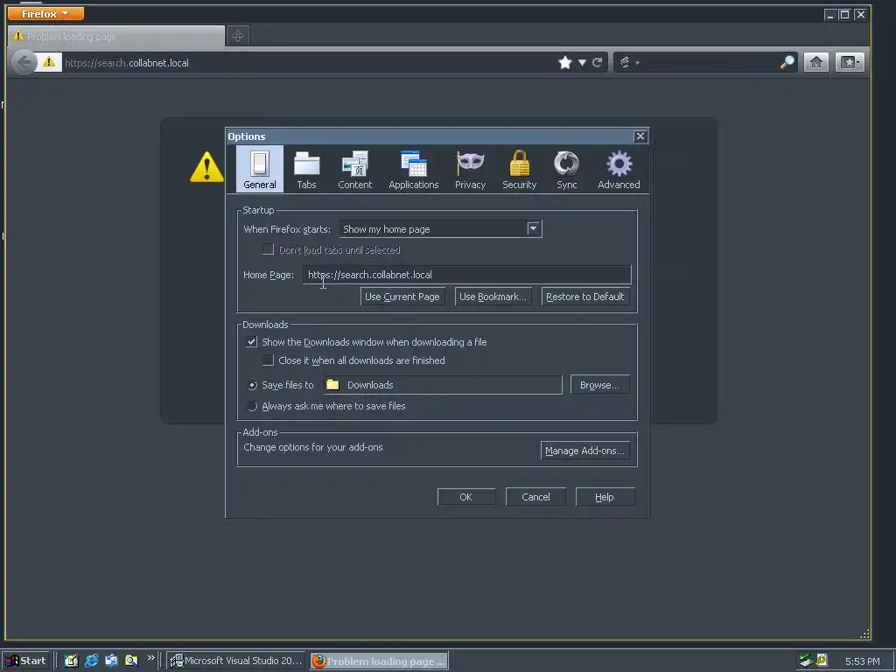Click the warning site identity icon
Image resolution: width=896 pixels, height=672 pixels.
[49, 62]
